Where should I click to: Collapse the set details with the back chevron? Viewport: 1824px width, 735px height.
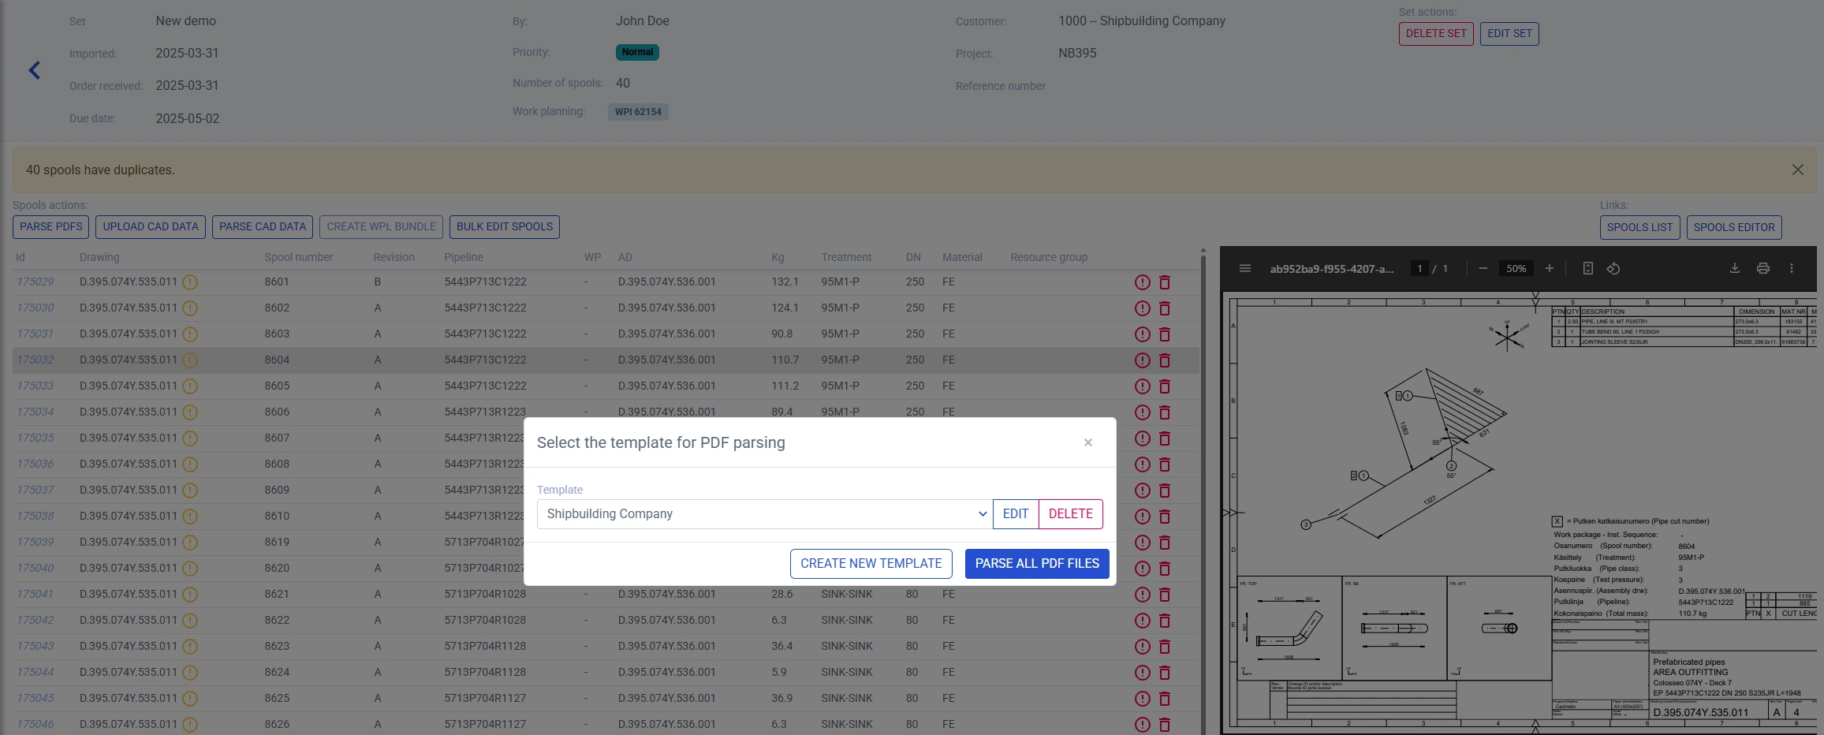(x=35, y=70)
